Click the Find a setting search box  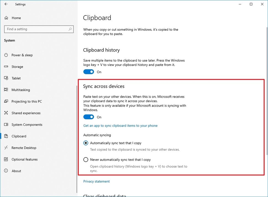[39, 29]
